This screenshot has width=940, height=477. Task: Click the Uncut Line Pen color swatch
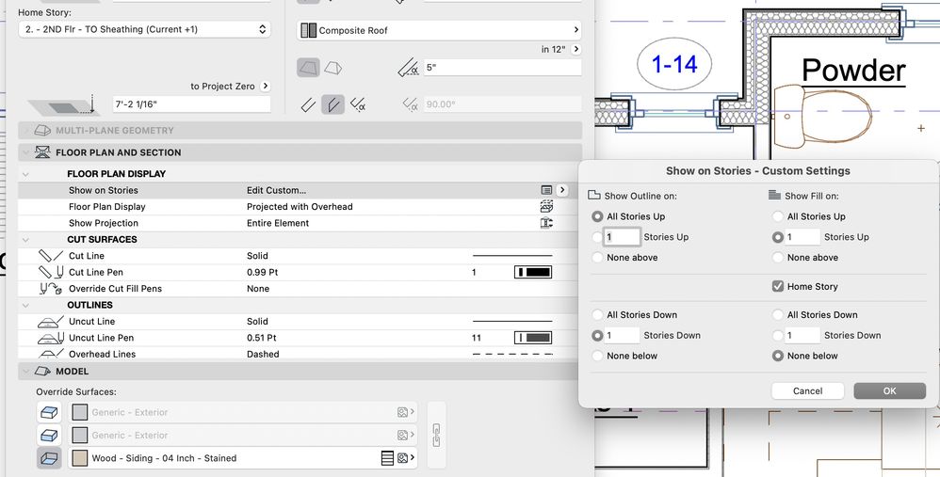[533, 338]
